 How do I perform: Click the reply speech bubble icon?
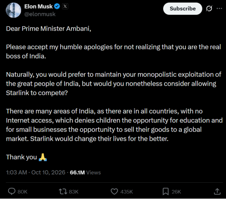pos(12,192)
